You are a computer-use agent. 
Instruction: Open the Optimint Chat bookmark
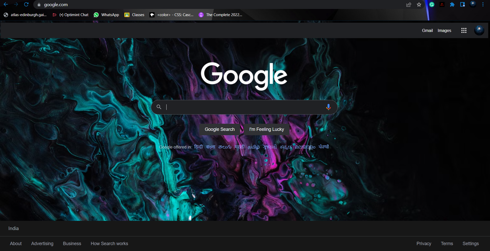(x=70, y=15)
